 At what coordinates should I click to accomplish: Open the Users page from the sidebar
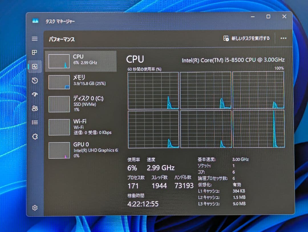tap(35, 108)
